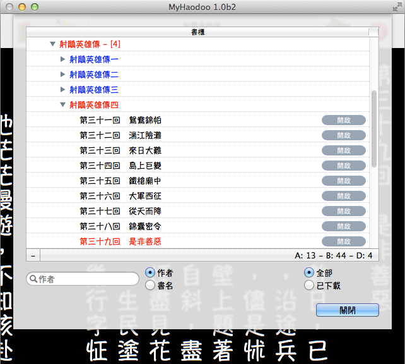405x364 pixels.
Task: Open chapter 第三十四回 島上巨變 with its 開啟 button
Action: point(344,166)
